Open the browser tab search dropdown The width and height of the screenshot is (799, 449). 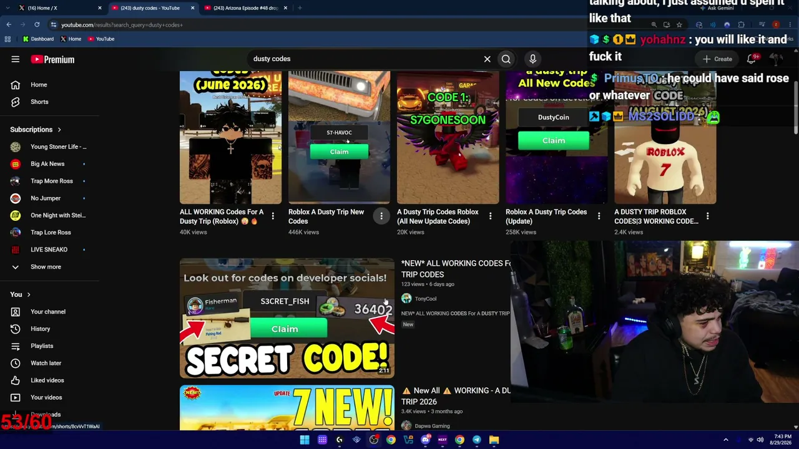[x=7, y=8]
